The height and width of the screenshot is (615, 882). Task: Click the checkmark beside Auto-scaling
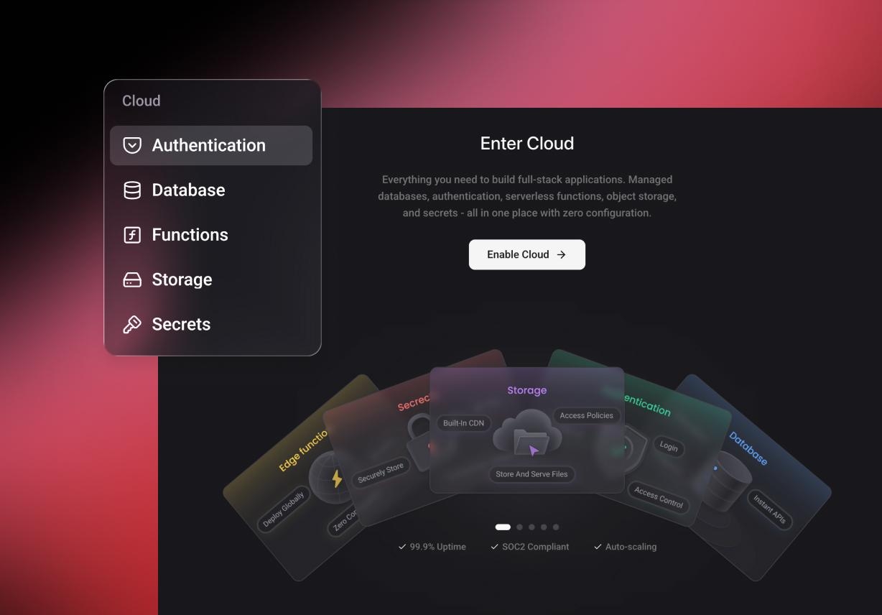coord(598,547)
